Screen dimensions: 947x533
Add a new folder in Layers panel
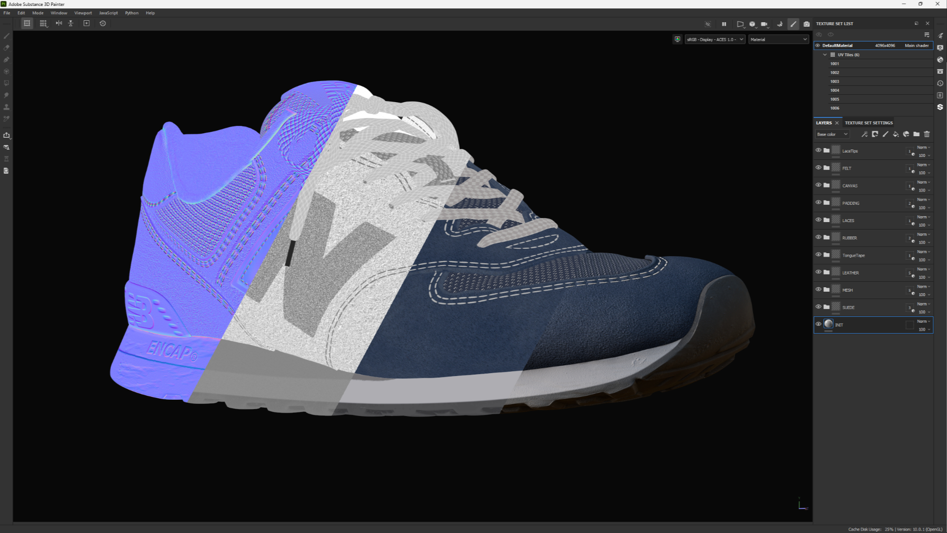tap(916, 134)
